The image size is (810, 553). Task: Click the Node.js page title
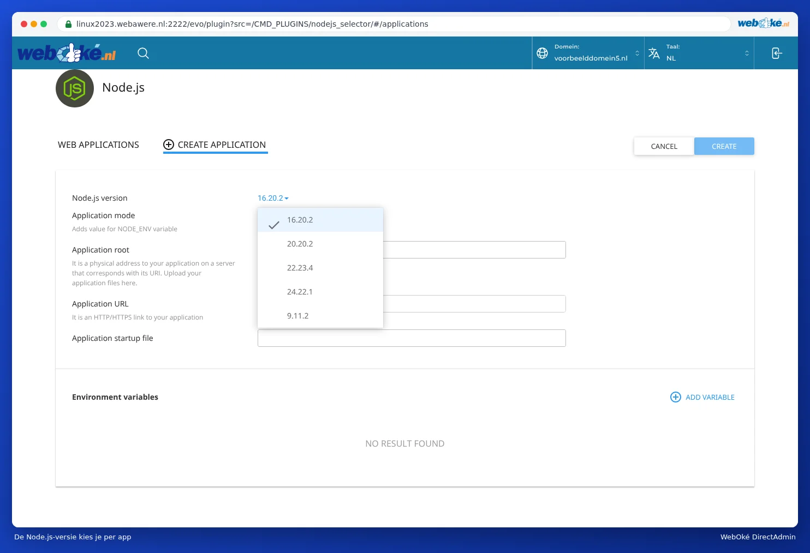click(123, 88)
